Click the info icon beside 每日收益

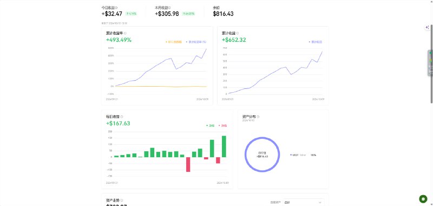pos(122,117)
